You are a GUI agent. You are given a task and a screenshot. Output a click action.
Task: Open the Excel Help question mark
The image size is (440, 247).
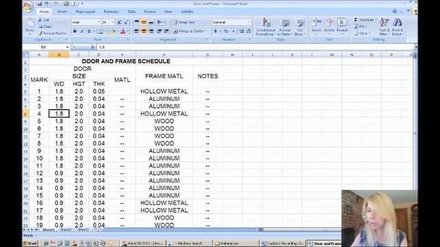(x=395, y=12)
